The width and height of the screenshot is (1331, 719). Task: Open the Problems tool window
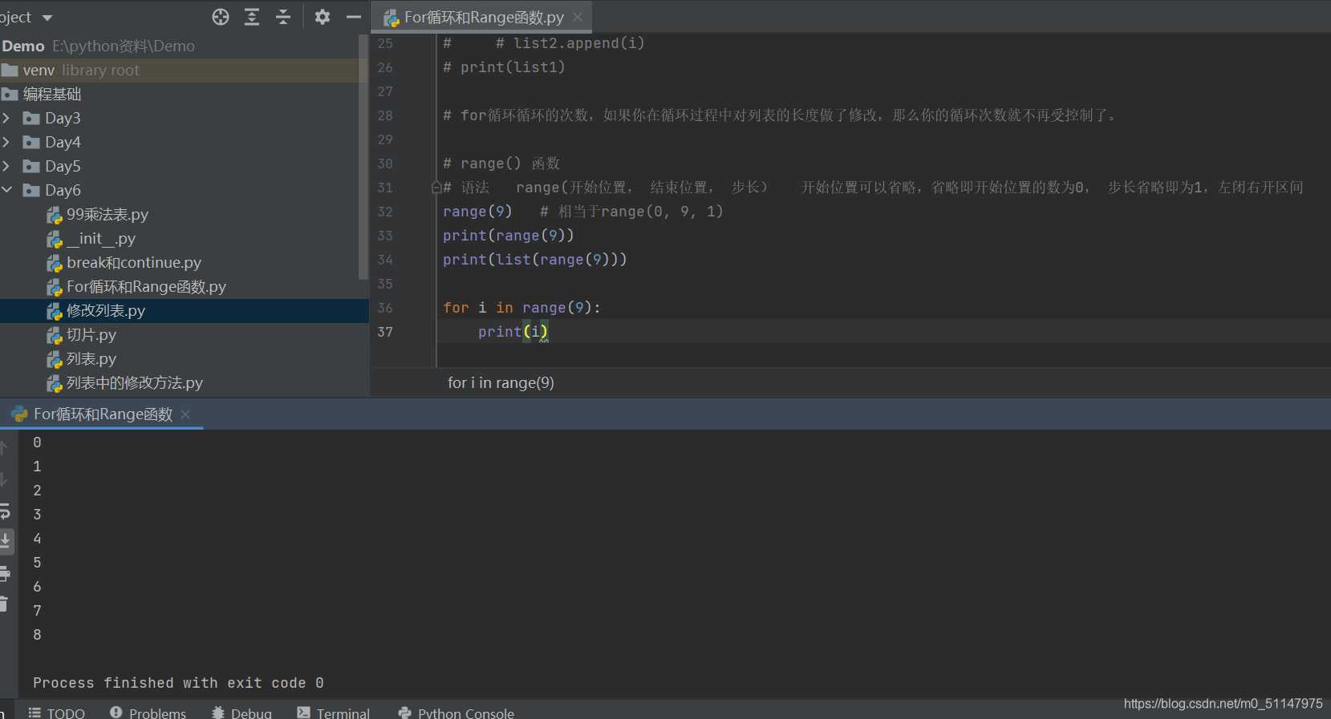tap(148, 713)
